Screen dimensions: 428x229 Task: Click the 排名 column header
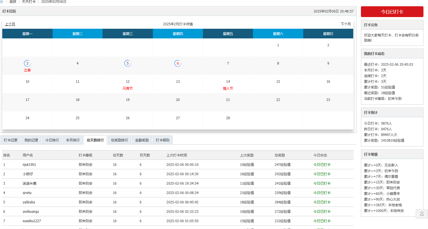click(x=7, y=155)
